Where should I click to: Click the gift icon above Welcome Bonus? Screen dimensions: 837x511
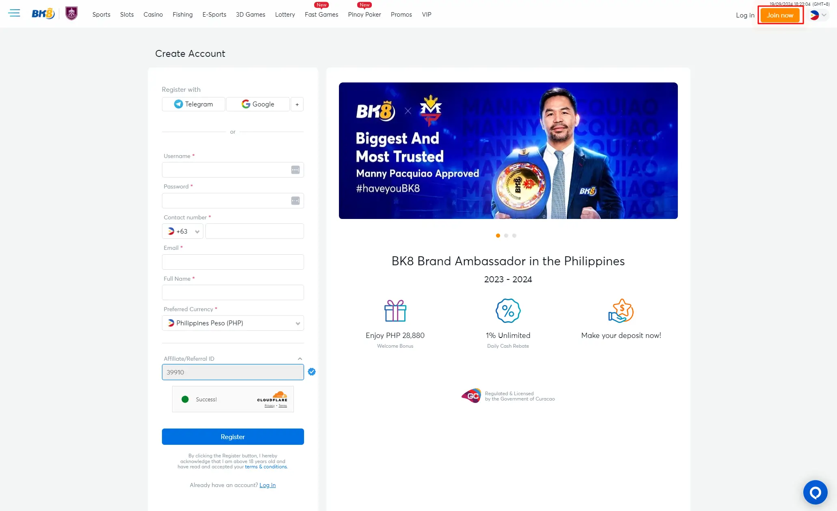395,311
